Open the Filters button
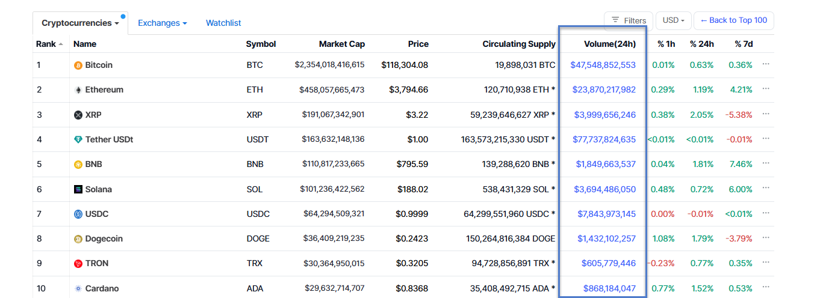The height and width of the screenshot is (298, 820). click(629, 20)
